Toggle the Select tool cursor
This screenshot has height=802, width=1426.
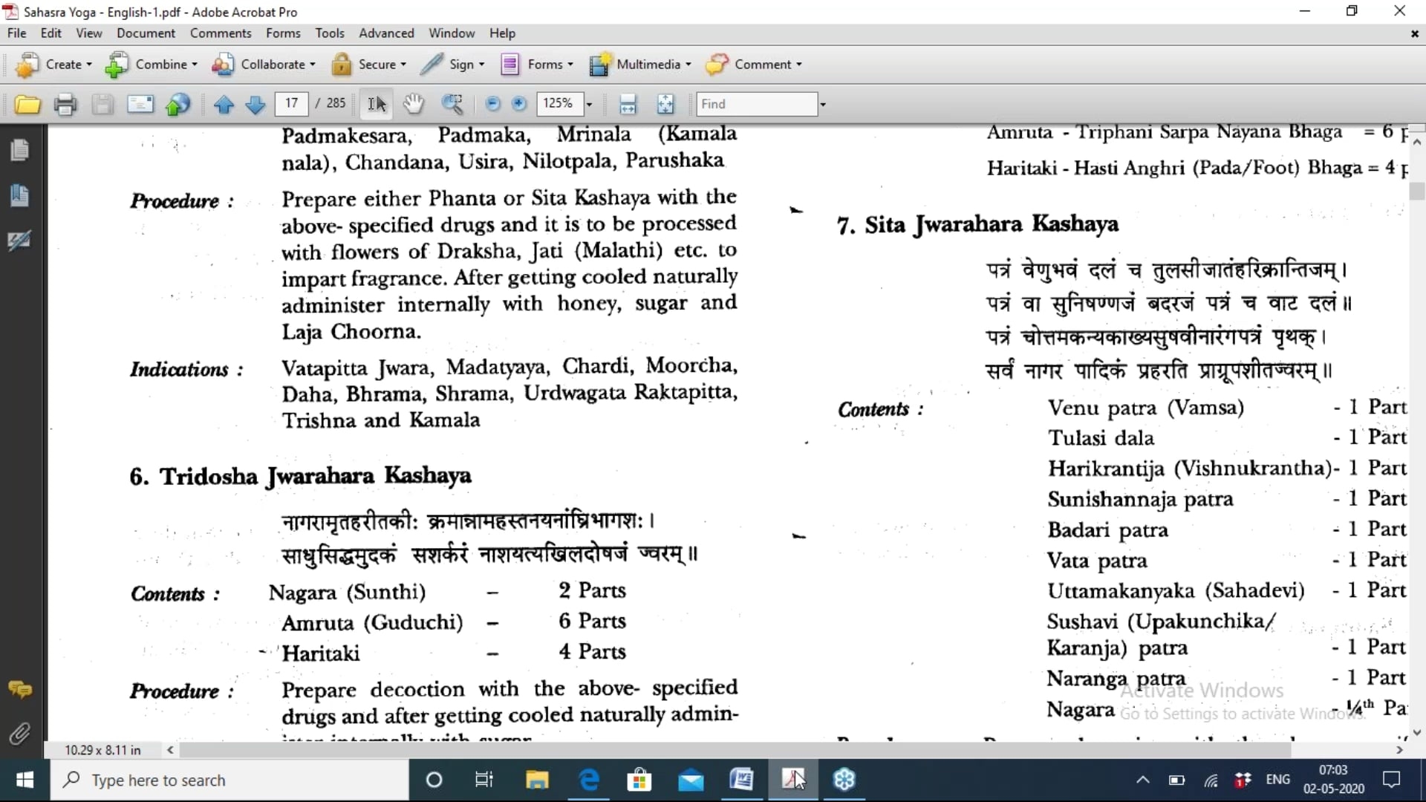(x=377, y=104)
